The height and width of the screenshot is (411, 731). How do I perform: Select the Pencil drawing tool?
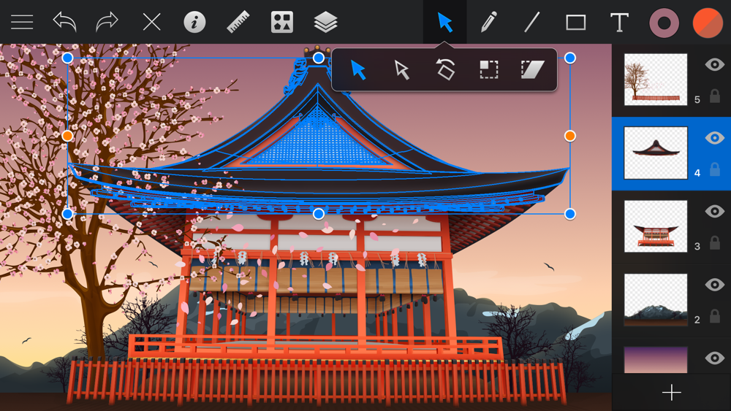point(488,22)
